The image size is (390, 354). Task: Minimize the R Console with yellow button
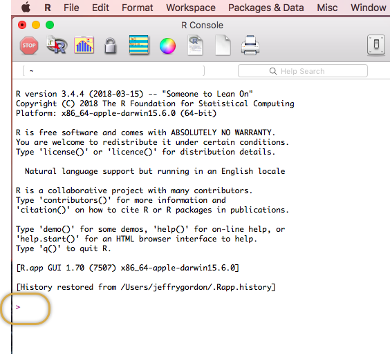36,25
